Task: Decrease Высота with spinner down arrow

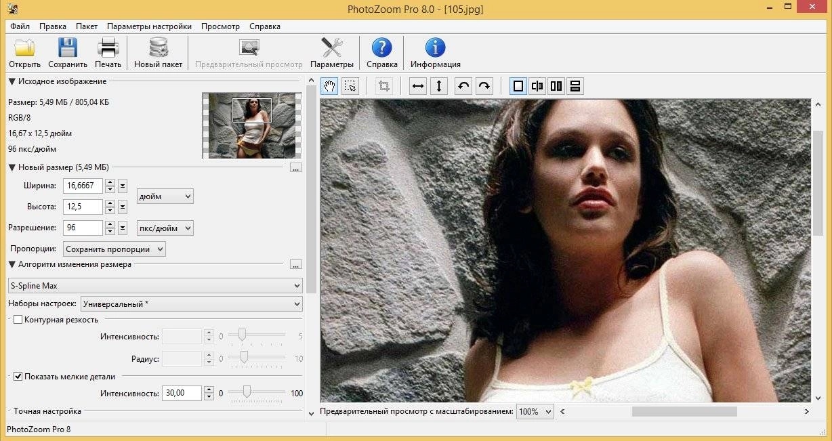Action: coord(110,211)
